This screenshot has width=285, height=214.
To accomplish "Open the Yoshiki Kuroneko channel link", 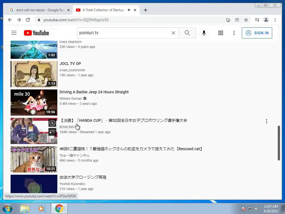I will 72,184.
